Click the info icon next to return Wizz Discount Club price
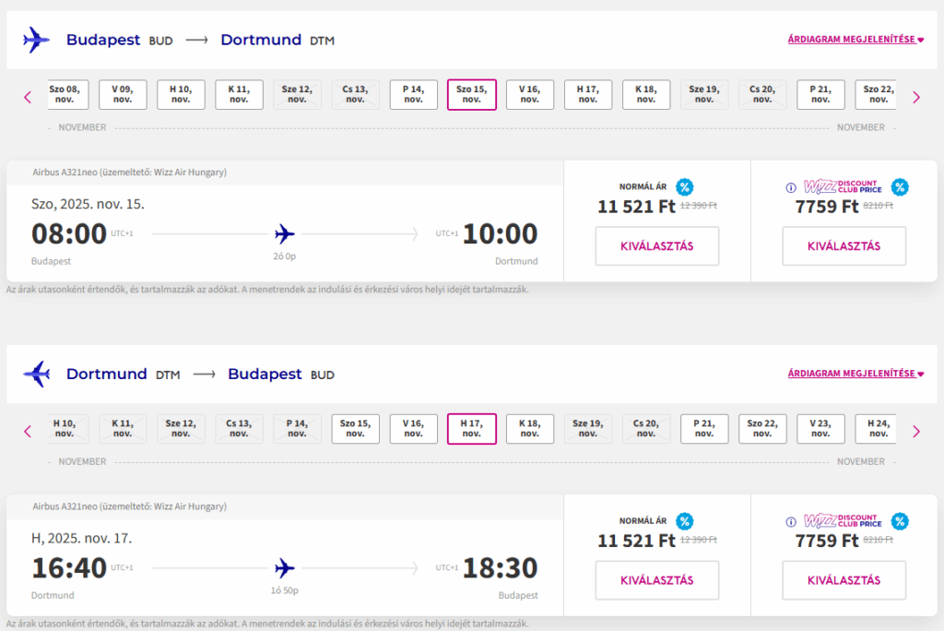Screen dimensions: 944x631 [791, 522]
